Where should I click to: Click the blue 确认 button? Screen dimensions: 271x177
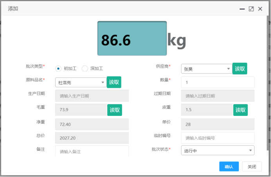tap(229, 166)
